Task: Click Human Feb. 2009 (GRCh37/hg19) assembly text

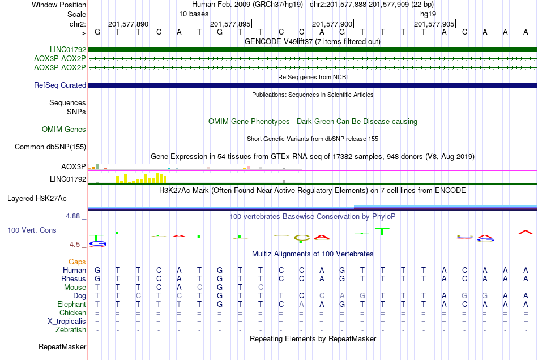Action: 247,5
